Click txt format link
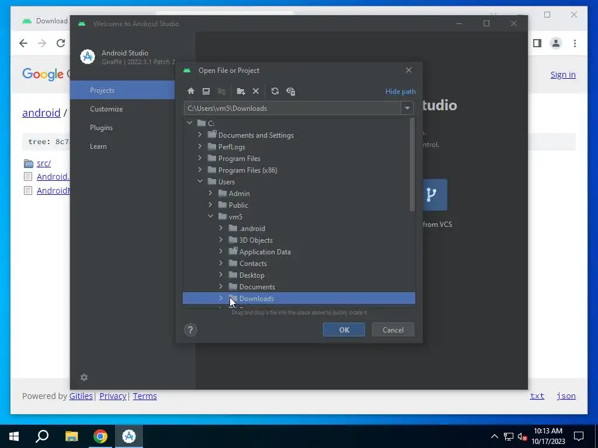598x448 pixels. pos(537,396)
